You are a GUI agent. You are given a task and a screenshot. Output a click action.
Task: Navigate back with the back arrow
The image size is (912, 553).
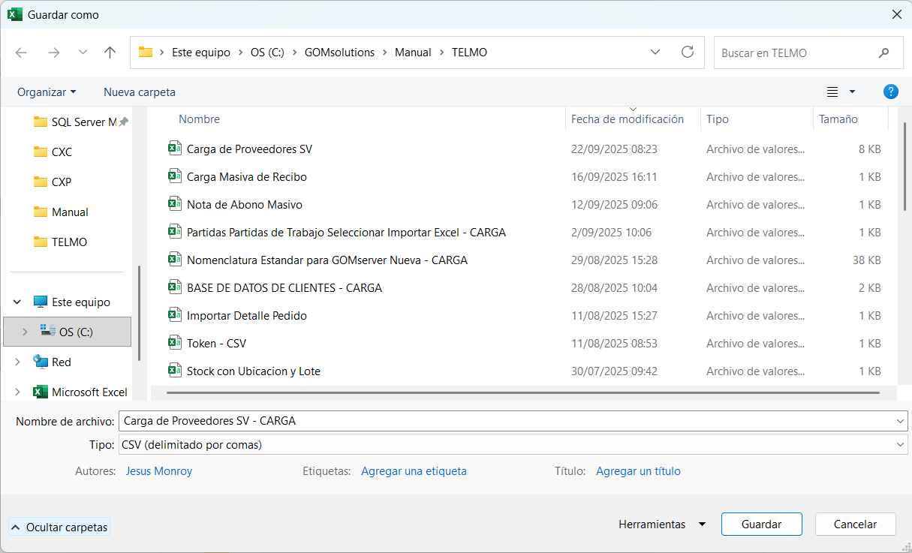tap(21, 52)
